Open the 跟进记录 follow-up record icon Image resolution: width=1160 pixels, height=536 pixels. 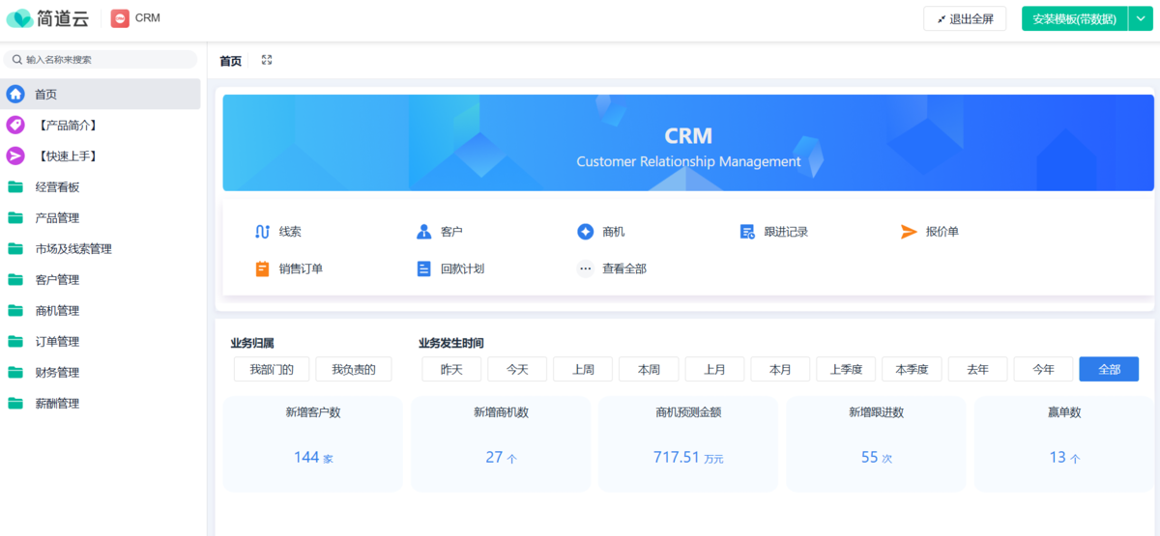(747, 232)
